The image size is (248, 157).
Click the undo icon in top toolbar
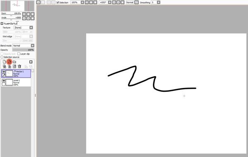click(38, 2)
